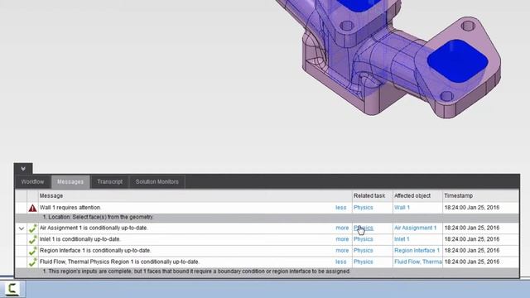530x298 pixels.
Task: Open Physics task link for Region Interface 1
Action: point(363,250)
